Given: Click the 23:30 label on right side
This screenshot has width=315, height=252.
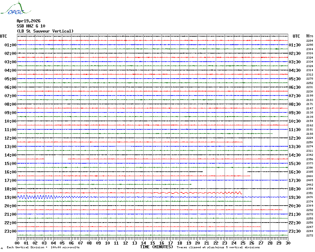Looking at the screenshot, I should click(295, 231).
